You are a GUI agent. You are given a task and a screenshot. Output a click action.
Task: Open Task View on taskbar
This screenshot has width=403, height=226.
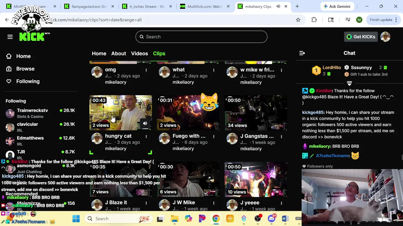(160, 218)
